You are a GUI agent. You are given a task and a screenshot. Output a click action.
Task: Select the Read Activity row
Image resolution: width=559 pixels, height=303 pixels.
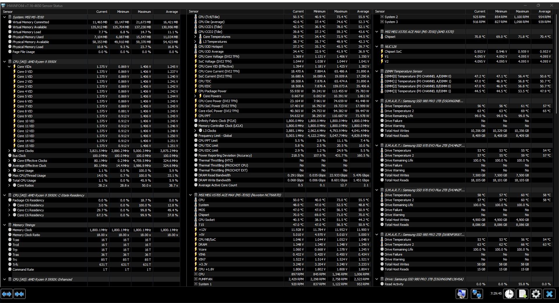[463, 284]
